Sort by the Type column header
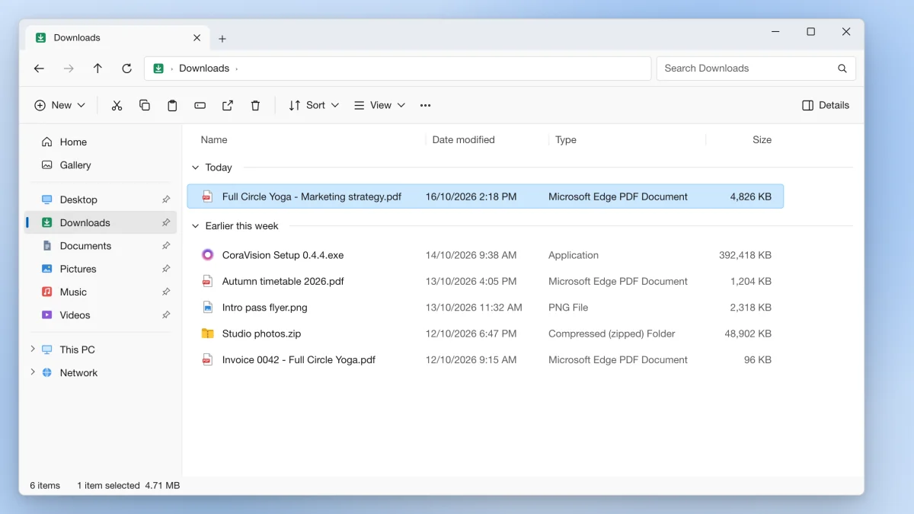 coord(565,139)
